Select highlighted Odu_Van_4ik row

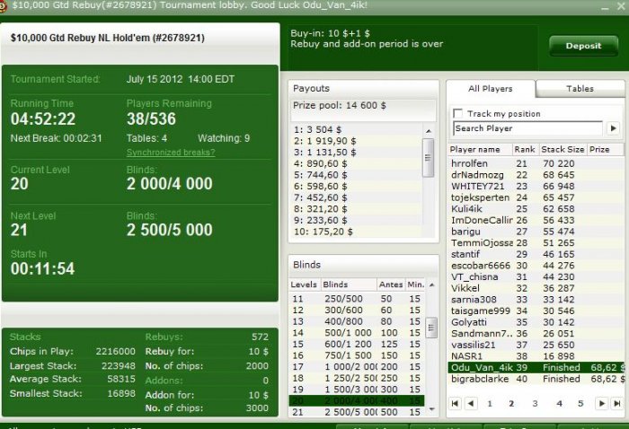[x=536, y=368]
